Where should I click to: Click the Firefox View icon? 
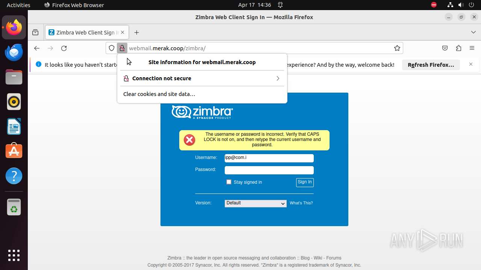(35, 33)
